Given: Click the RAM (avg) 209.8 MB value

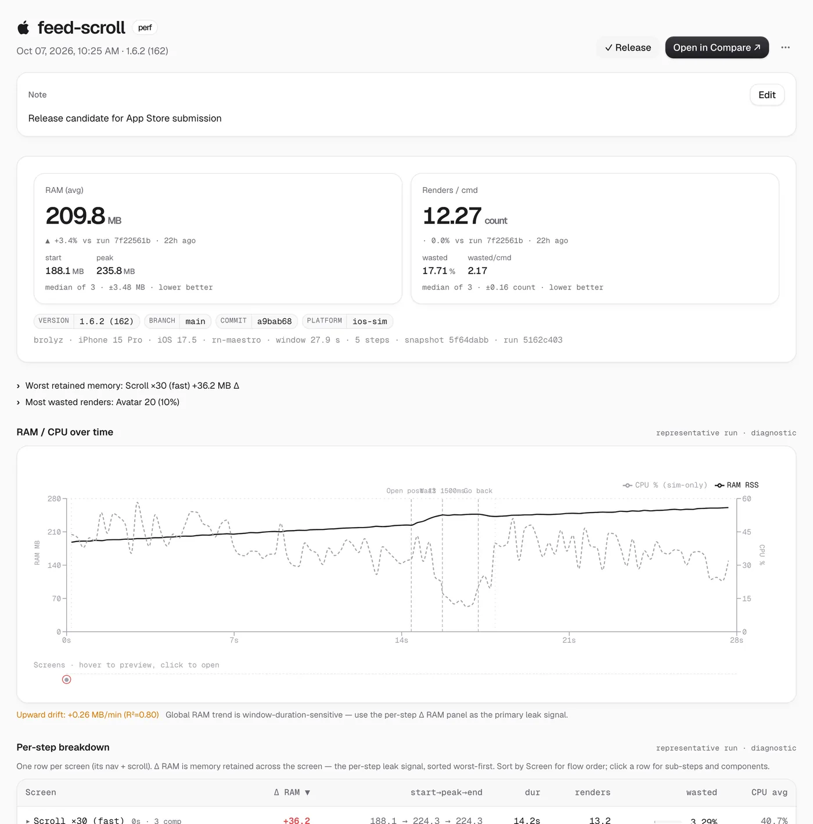Looking at the screenshot, I should coord(83,216).
